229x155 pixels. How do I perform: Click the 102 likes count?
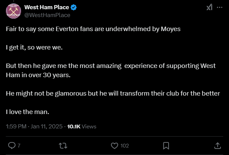125,146
